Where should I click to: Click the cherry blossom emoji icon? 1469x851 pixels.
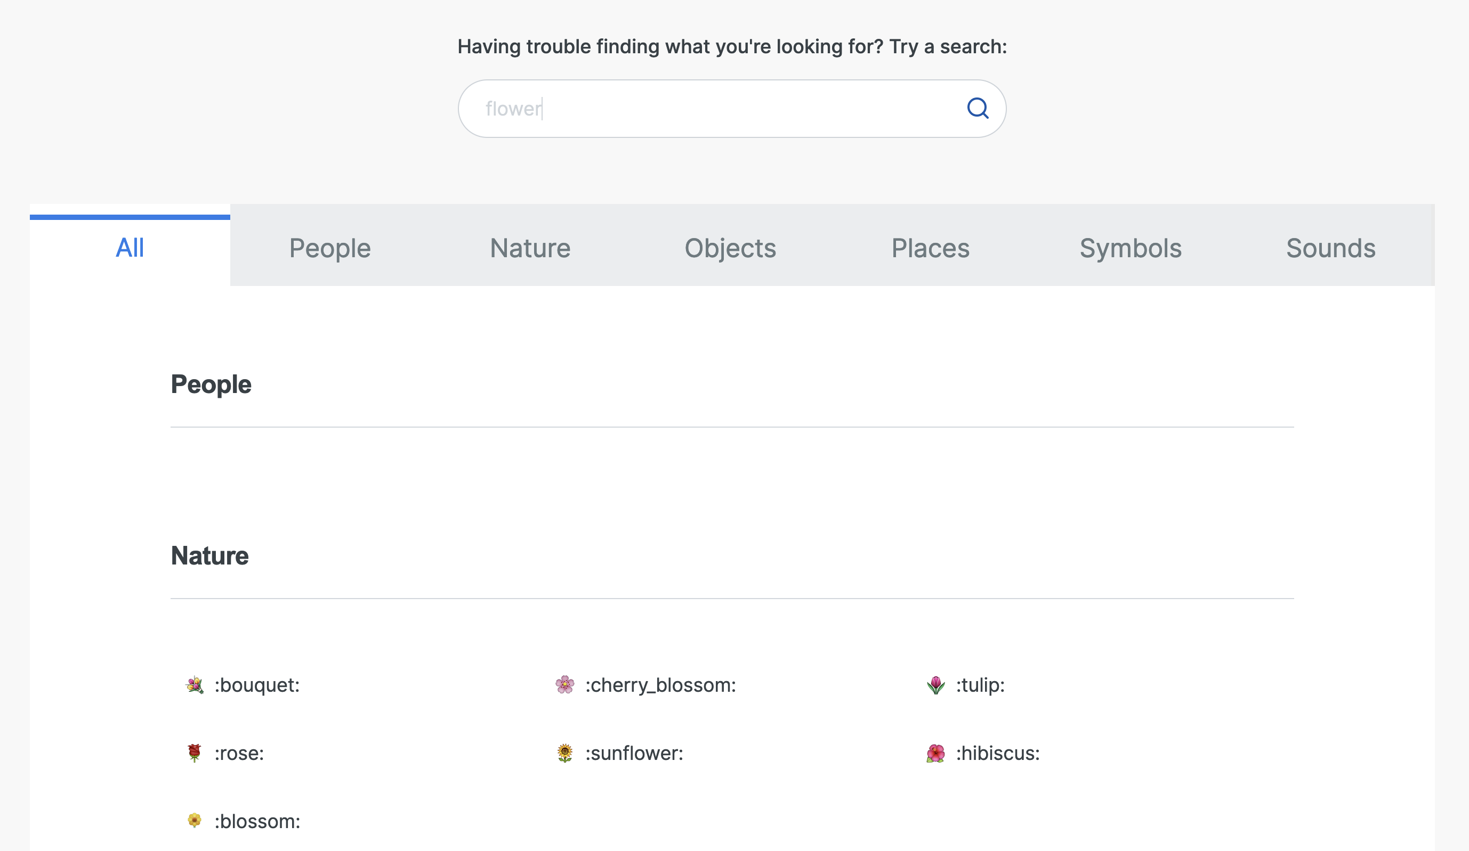coord(564,685)
